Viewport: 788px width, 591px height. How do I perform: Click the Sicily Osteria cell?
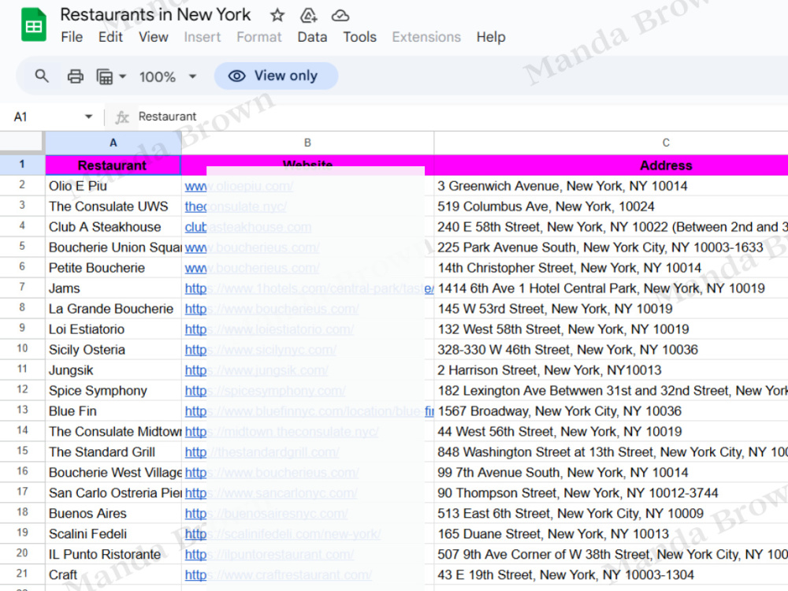[x=113, y=350]
